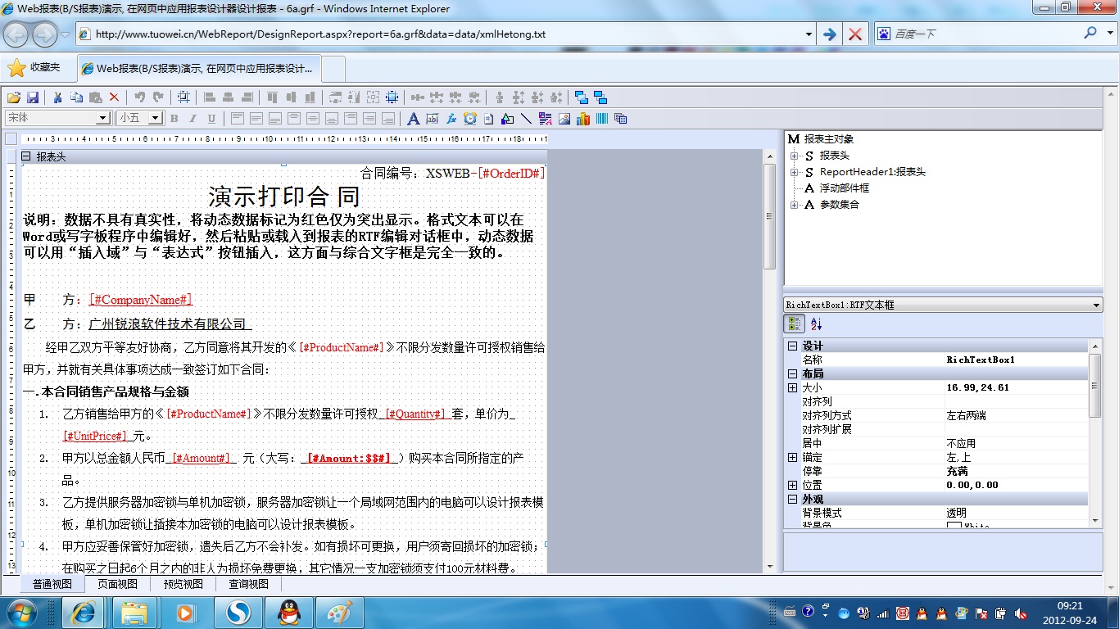Switch property grid to categorized view
The image size is (1119, 629).
pos(795,324)
